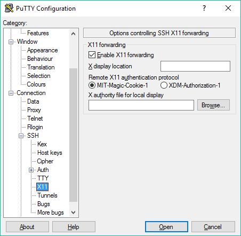This screenshot has width=241, height=236.
Task: Expand the Auth tree node
Action: 31,170
